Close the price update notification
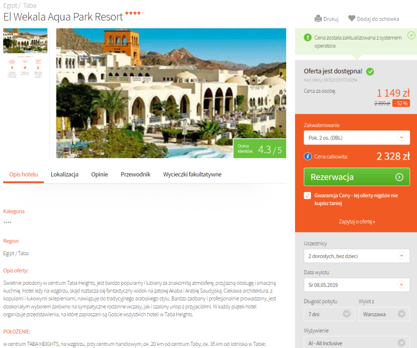This screenshot has width=417, height=348. coord(411,35)
